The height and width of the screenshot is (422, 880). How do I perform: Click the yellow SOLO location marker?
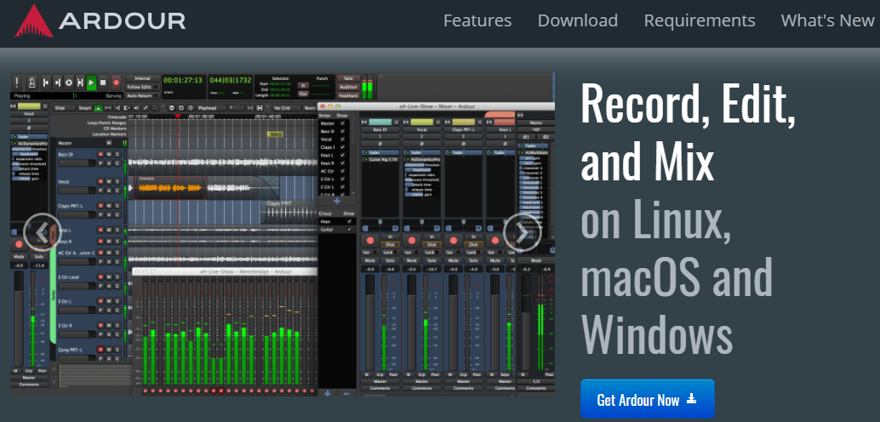tap(275, 134)
